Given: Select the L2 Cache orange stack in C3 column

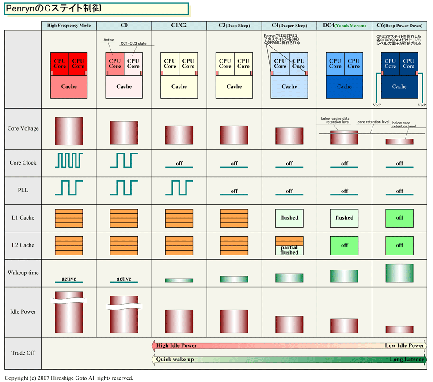Looking at the screenshot, I should tap(234, 246).
